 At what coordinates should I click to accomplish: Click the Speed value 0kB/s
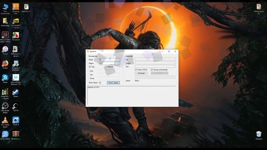[137, 80]
